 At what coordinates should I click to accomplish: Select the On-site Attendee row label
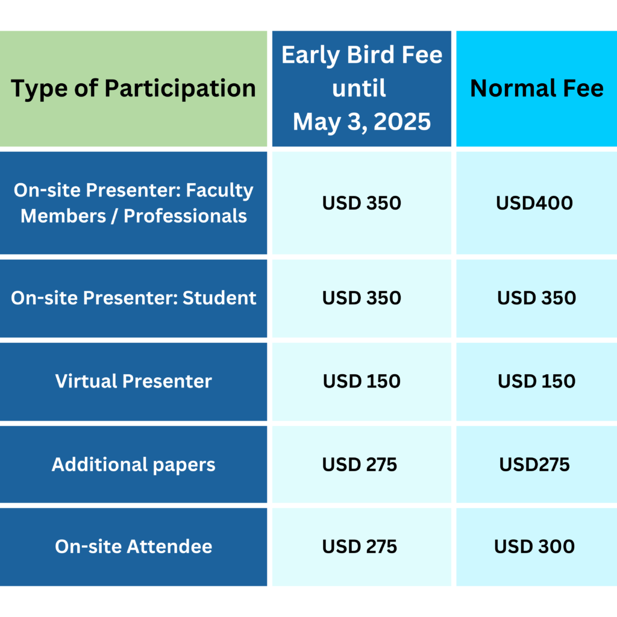[x=133, y=547]
